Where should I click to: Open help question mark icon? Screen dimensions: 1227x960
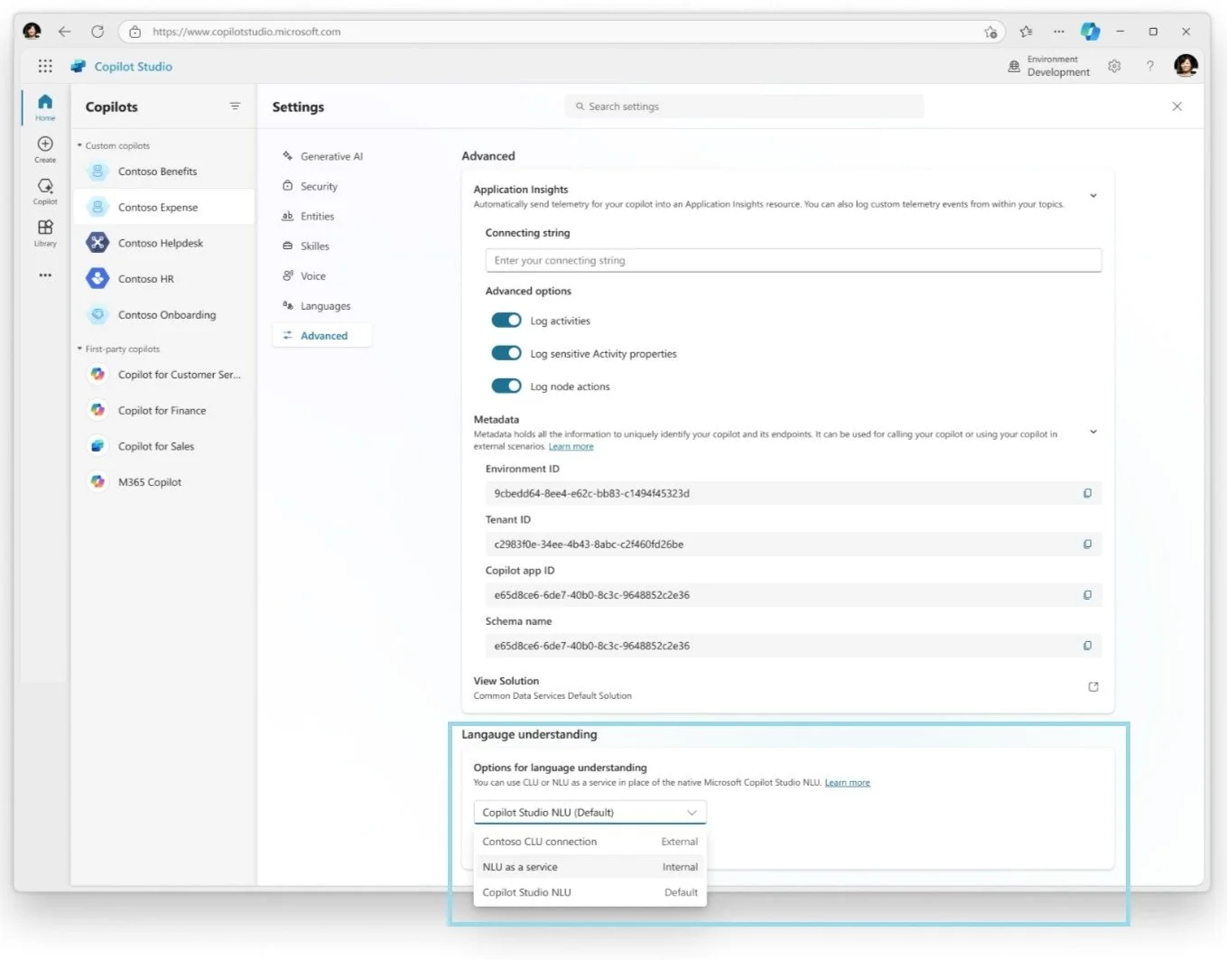(x=1149, y=66)
